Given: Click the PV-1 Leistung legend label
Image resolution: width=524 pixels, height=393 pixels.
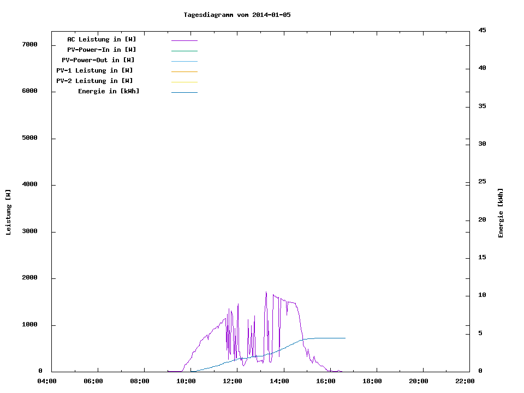Looking at the screenshot, I should pyautogui.click(x=94, y=70).
